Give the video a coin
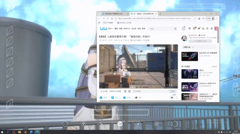This screenshot has width=240, height=134. point(113,98)
